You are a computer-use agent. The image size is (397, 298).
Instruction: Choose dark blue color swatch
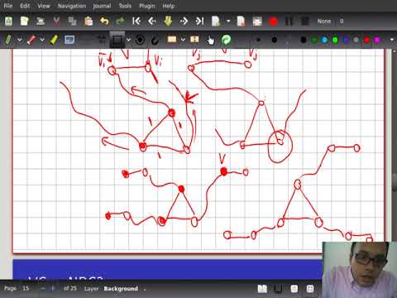pos(346,40)
